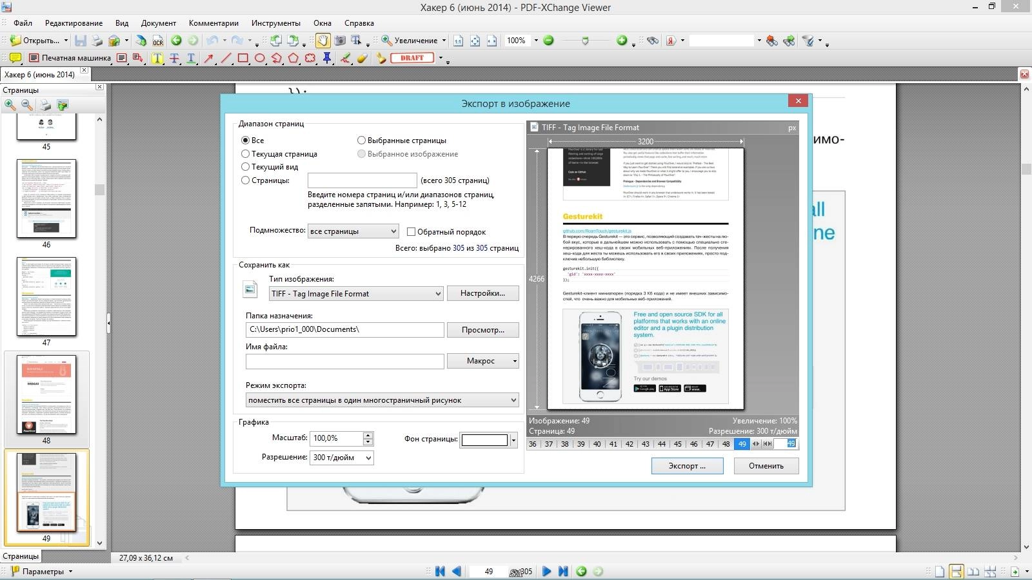The width and height of the screenshot is (1032, 580).
Task: Click the Save disk icon in toolbar
Action: (x=80, y=41)
